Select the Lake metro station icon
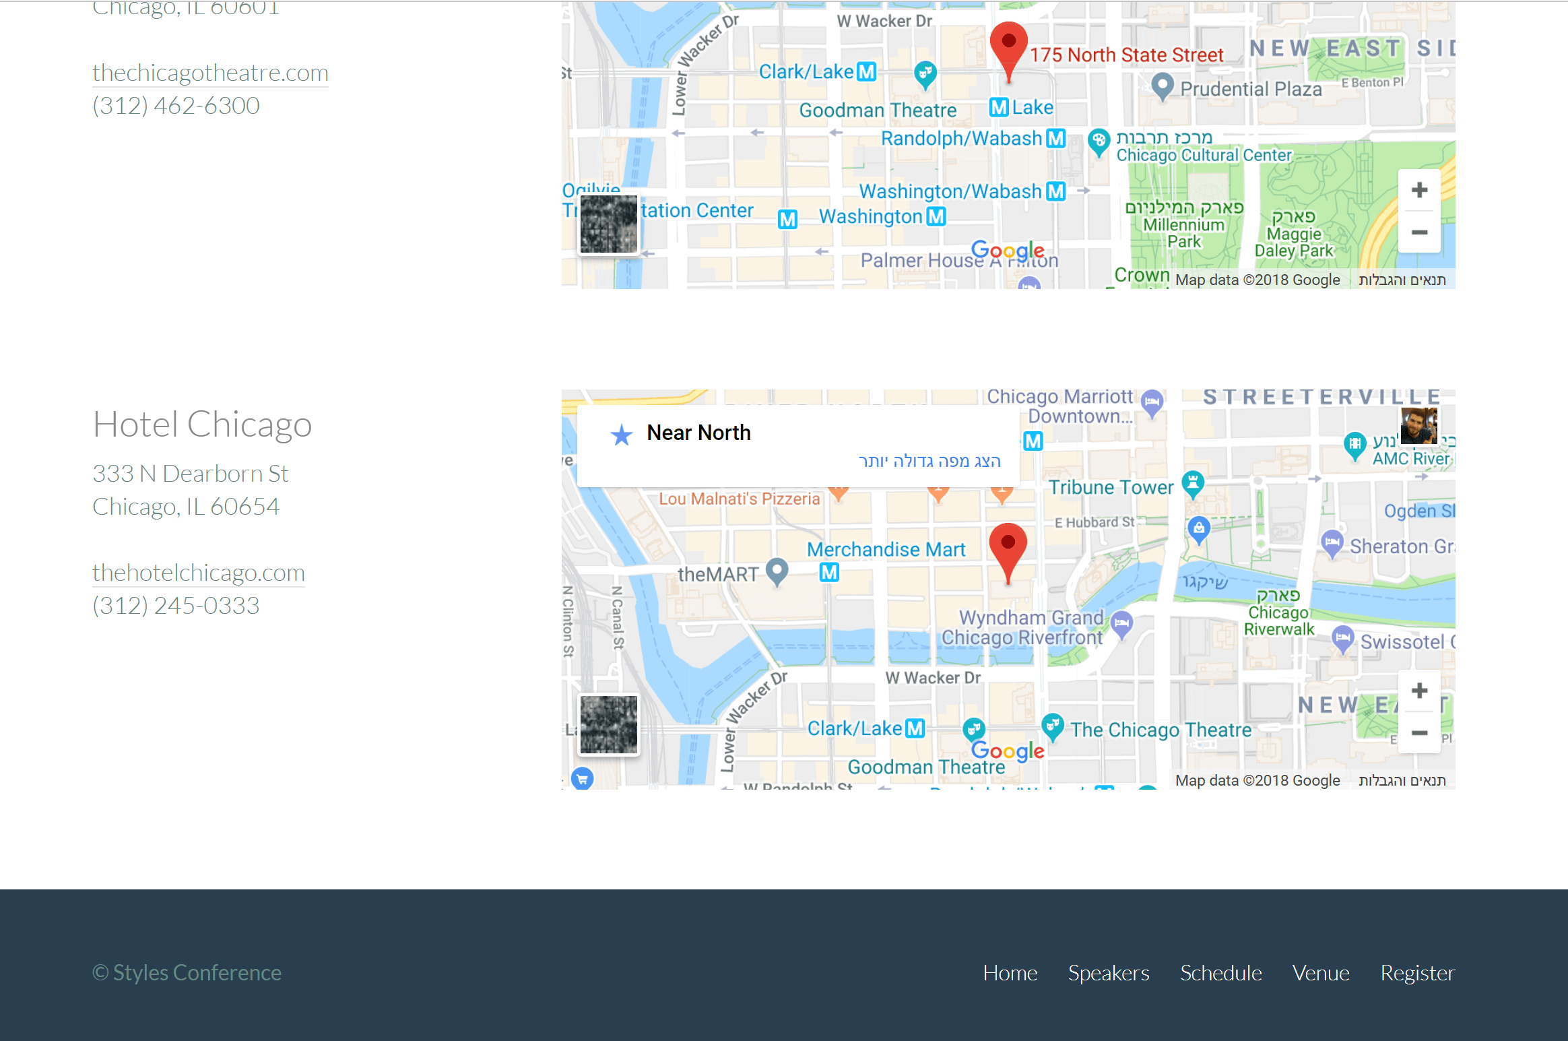 1000,107
